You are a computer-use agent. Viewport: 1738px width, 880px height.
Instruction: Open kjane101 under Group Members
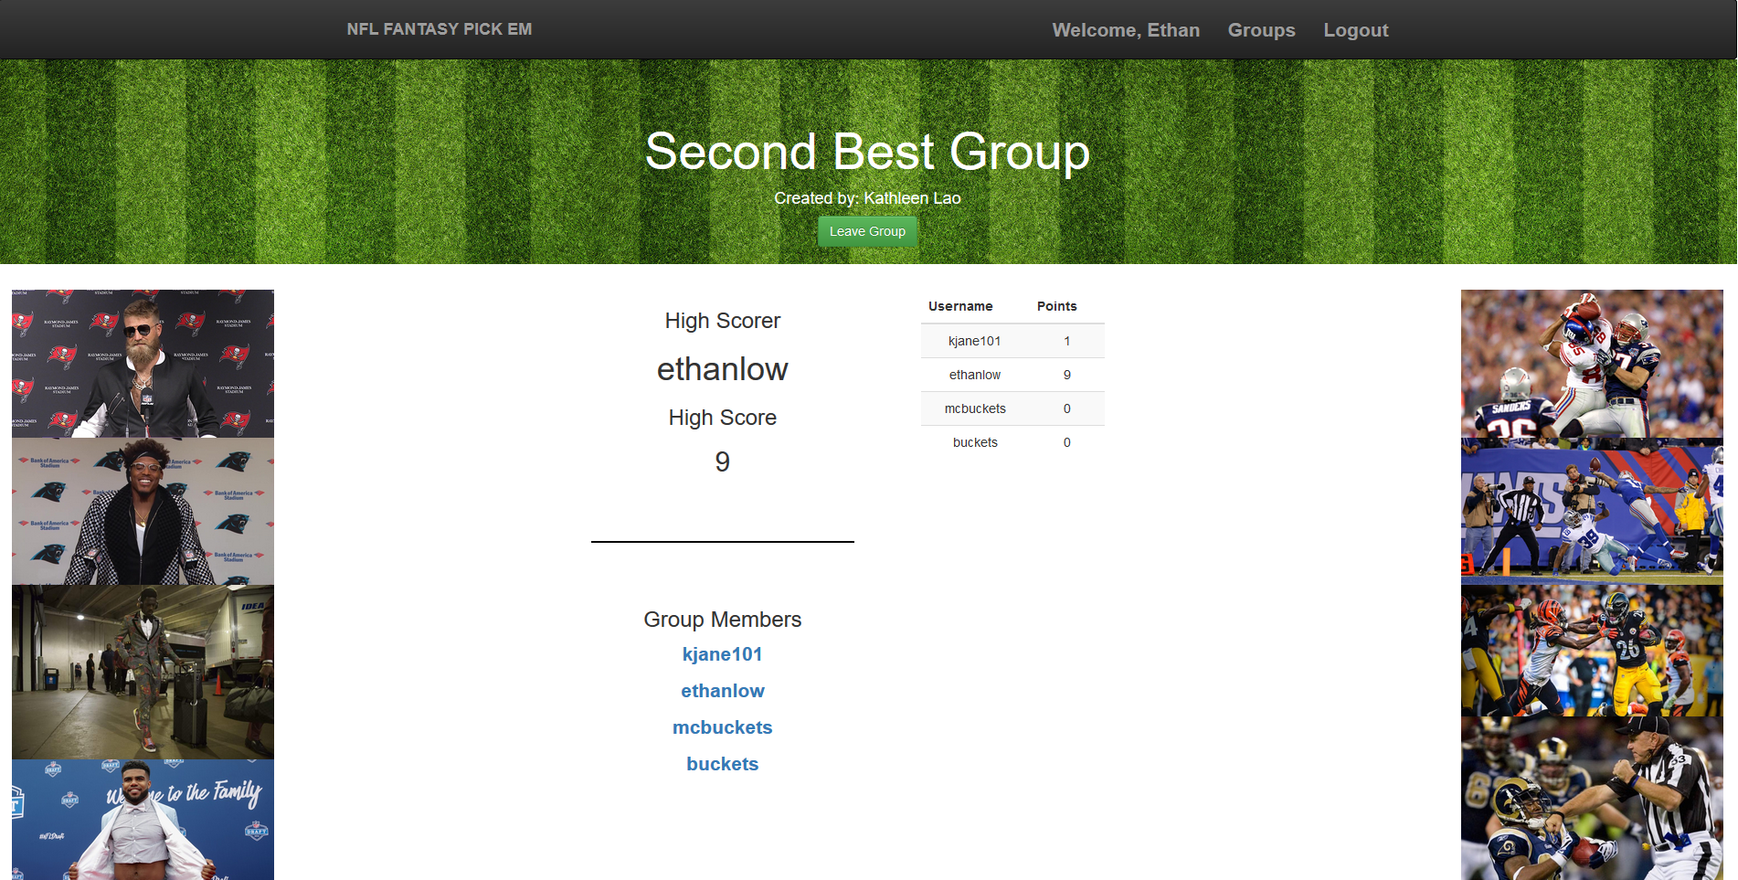click(x=722, y=654)
